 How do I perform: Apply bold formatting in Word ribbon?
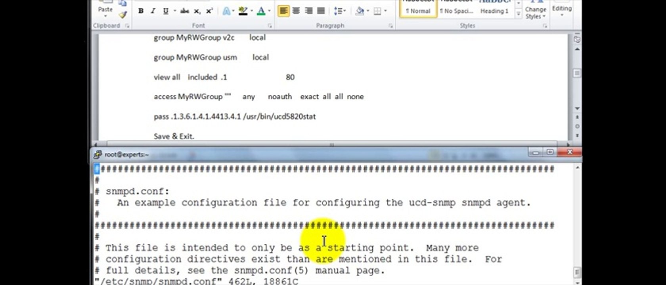141,11
